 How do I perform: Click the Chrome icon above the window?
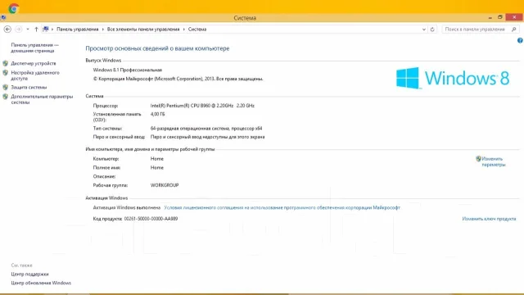[14, 8]
